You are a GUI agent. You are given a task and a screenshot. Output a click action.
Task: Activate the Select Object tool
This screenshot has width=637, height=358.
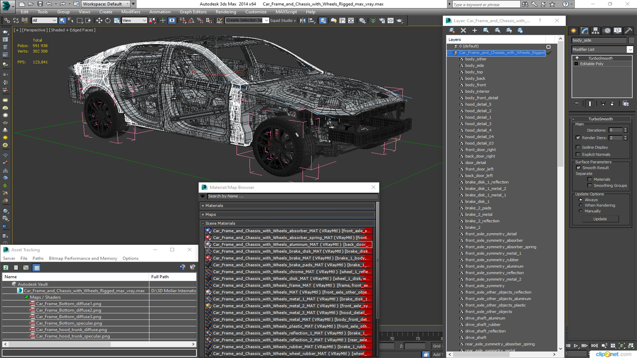(62, 21)
